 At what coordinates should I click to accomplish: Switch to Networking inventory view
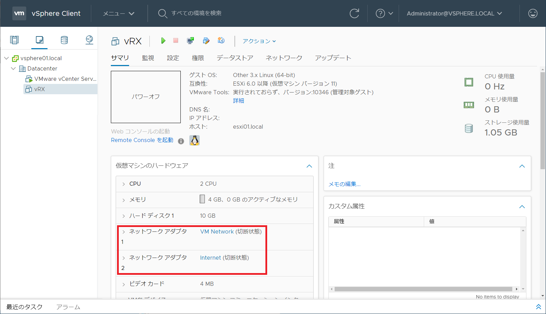click(89, 40)
